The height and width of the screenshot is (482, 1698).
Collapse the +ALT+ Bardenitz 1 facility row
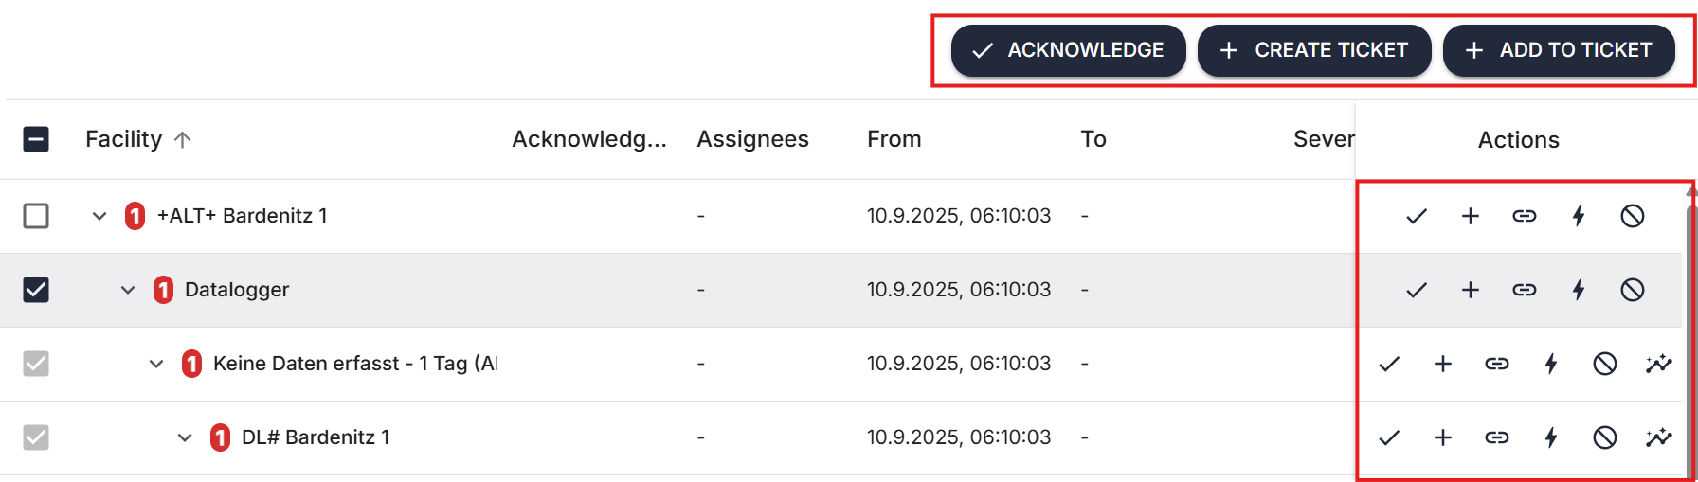tap(99, 216)
